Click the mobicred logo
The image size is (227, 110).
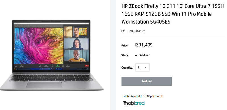pyautogui.click(x=134, y=103)
